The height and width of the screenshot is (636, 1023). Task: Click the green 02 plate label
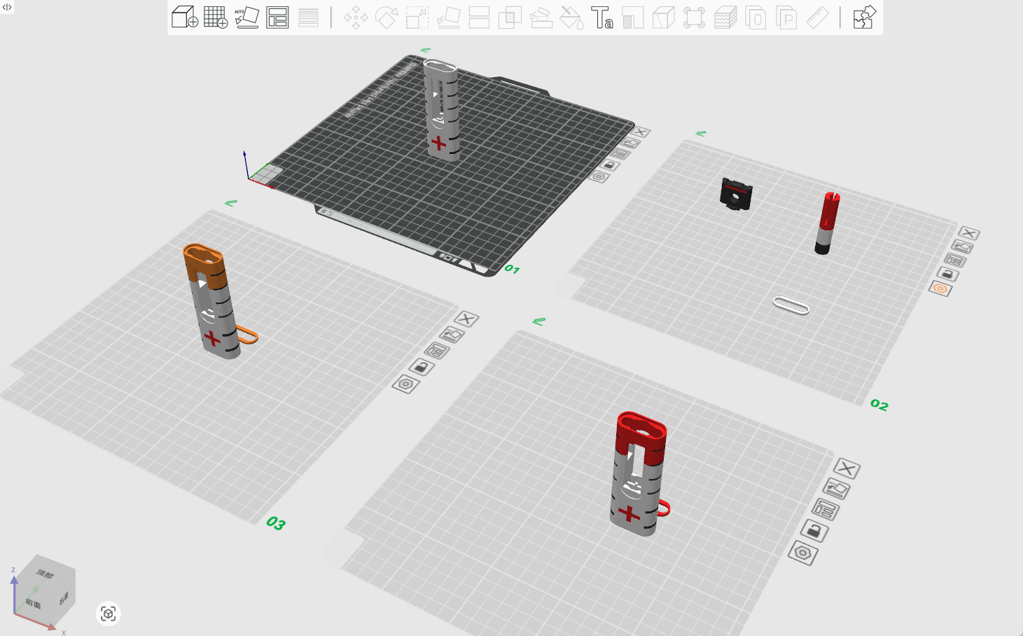point(879,405)
